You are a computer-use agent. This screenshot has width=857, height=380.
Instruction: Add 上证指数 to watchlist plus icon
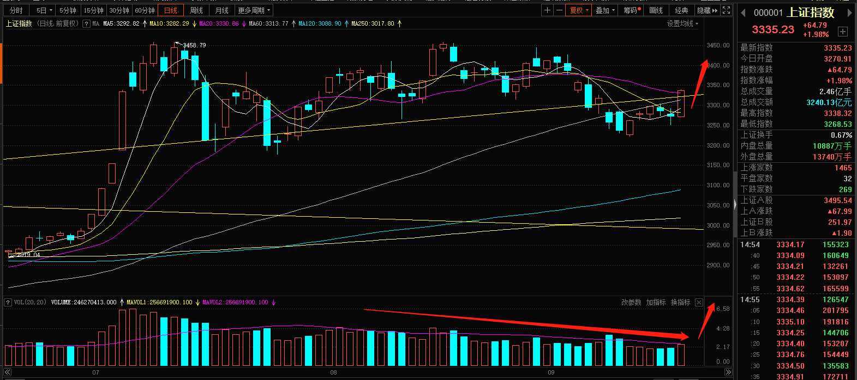click(843, 32)
